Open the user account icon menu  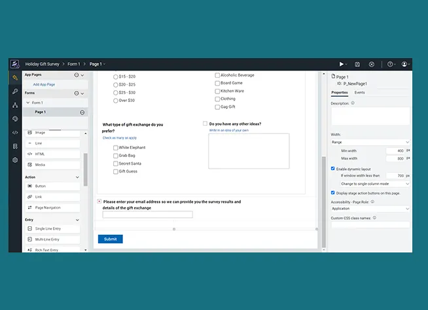(406, 64)
